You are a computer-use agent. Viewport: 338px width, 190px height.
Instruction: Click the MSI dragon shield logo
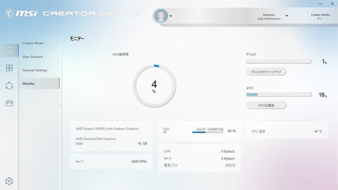(10, 14)
